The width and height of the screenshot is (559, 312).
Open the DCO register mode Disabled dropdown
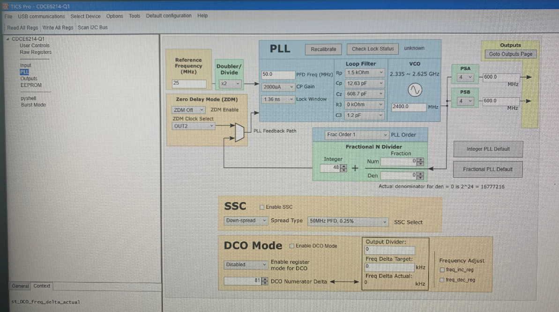[x=246, y=265]
